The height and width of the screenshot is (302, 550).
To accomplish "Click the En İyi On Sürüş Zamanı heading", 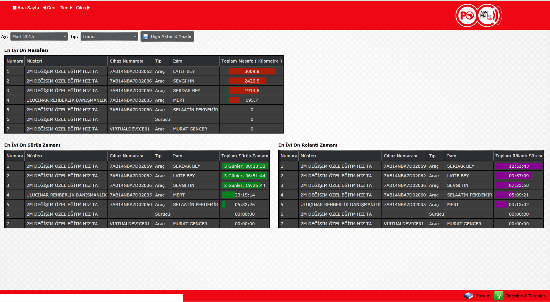I will click(32, 145).
